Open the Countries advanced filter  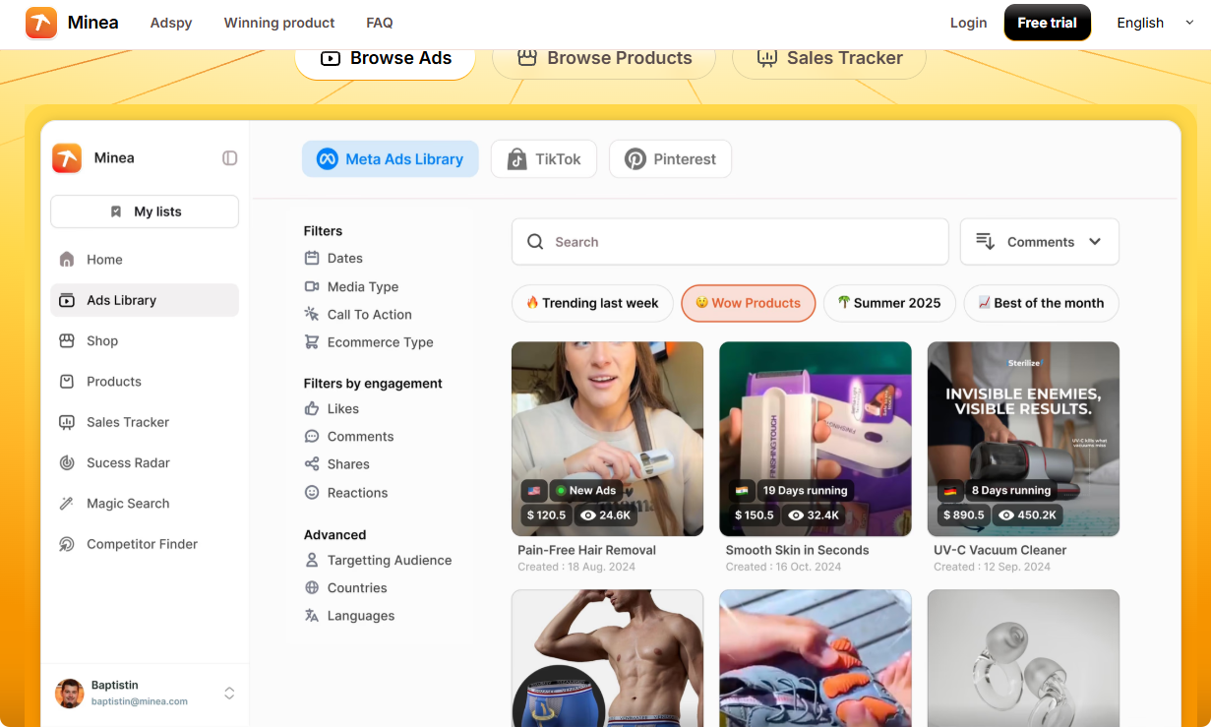coord(356,588)
